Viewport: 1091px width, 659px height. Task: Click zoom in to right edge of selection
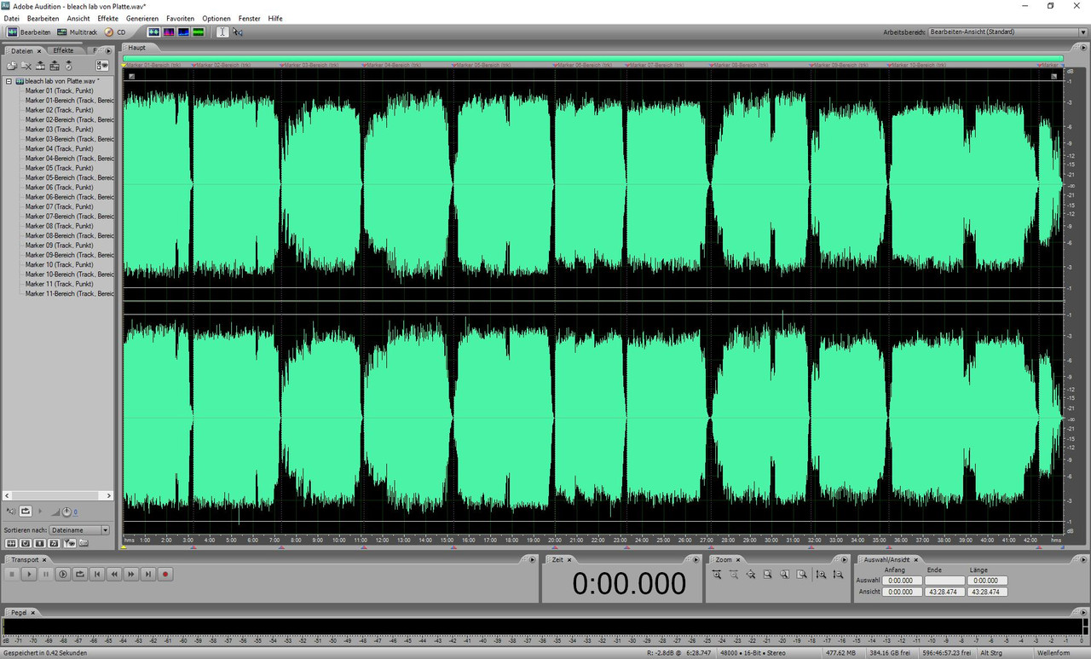801,574
